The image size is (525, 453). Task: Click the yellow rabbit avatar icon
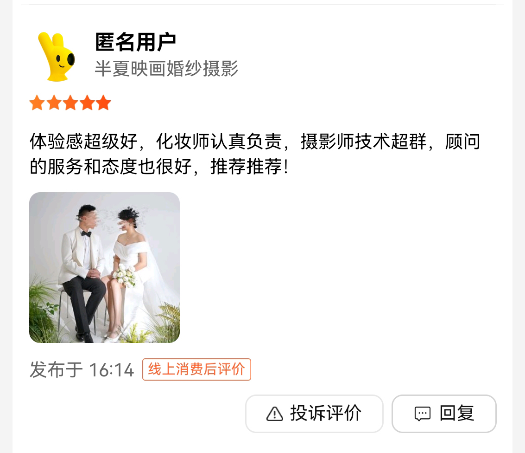[56, 56]
